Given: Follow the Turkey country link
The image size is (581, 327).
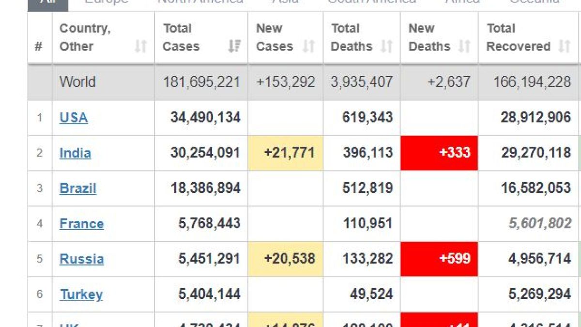Looking at the screenshot, I should click(81, 295).
